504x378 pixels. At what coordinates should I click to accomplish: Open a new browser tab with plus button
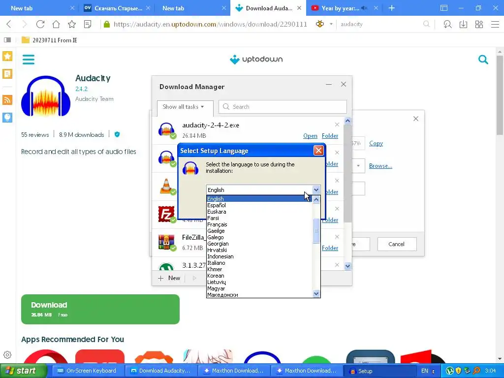click(x=391, y=8)
